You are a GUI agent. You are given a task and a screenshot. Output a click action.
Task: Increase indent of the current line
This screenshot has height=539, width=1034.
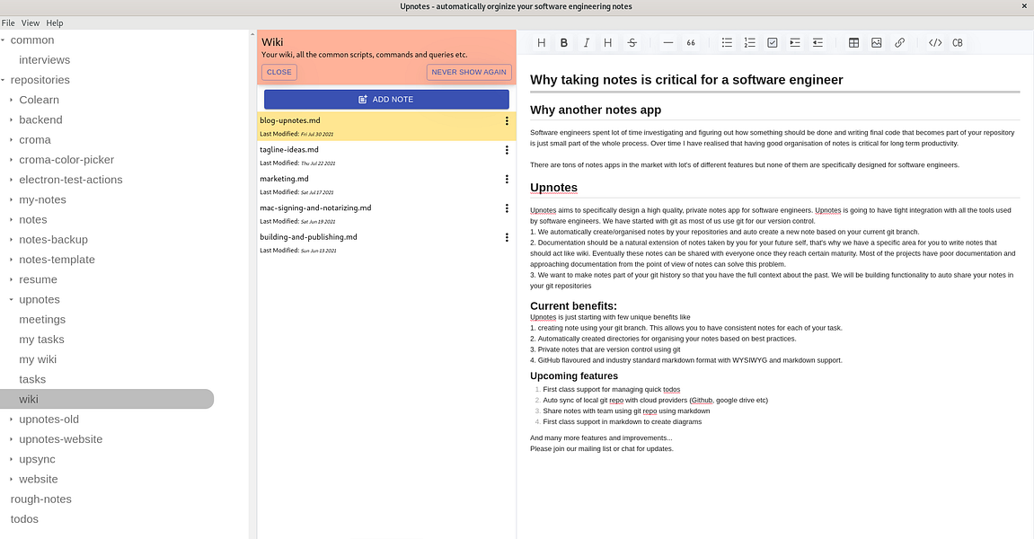(x=795, y=43)
